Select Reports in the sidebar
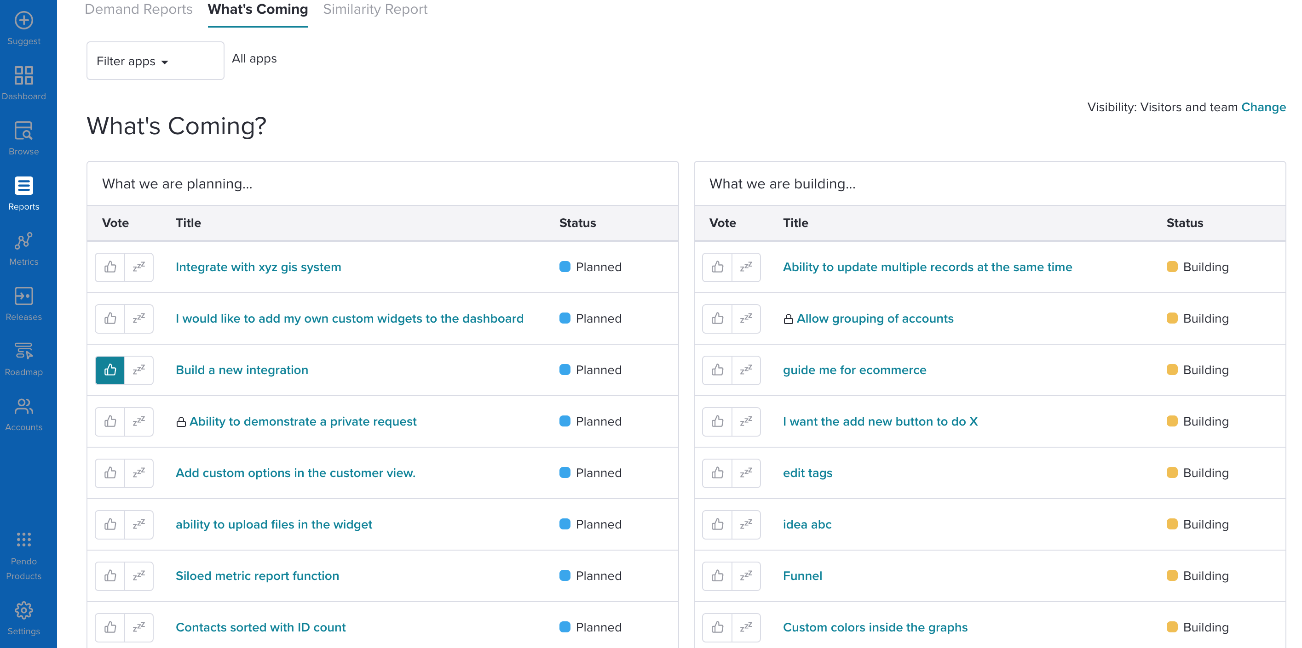 [x=24, y=193]
